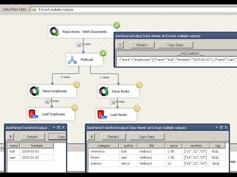Click the Read stores source component icon
Viewport: 237px width, 177px height.
point(54,31)
